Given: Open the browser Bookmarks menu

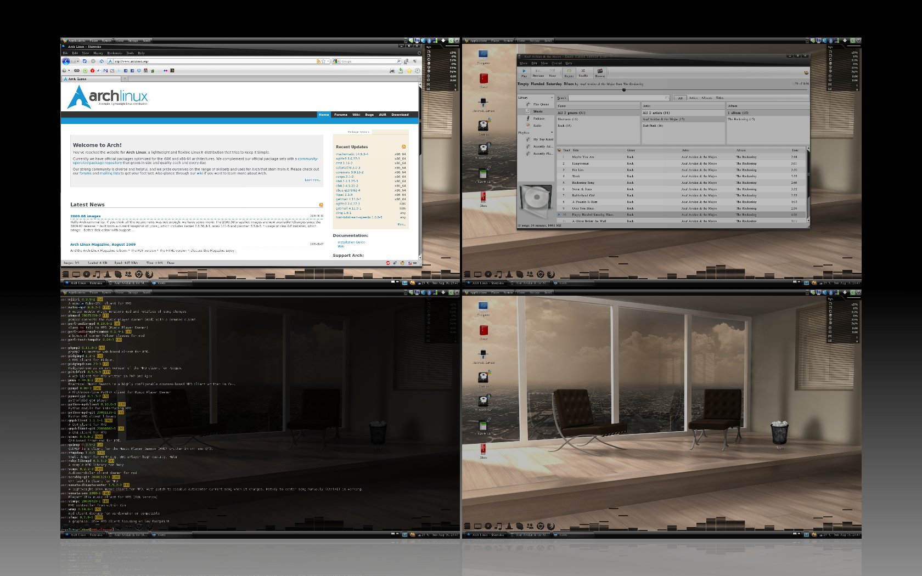Looking at the screenshot, I should click(x=115, y=53).
